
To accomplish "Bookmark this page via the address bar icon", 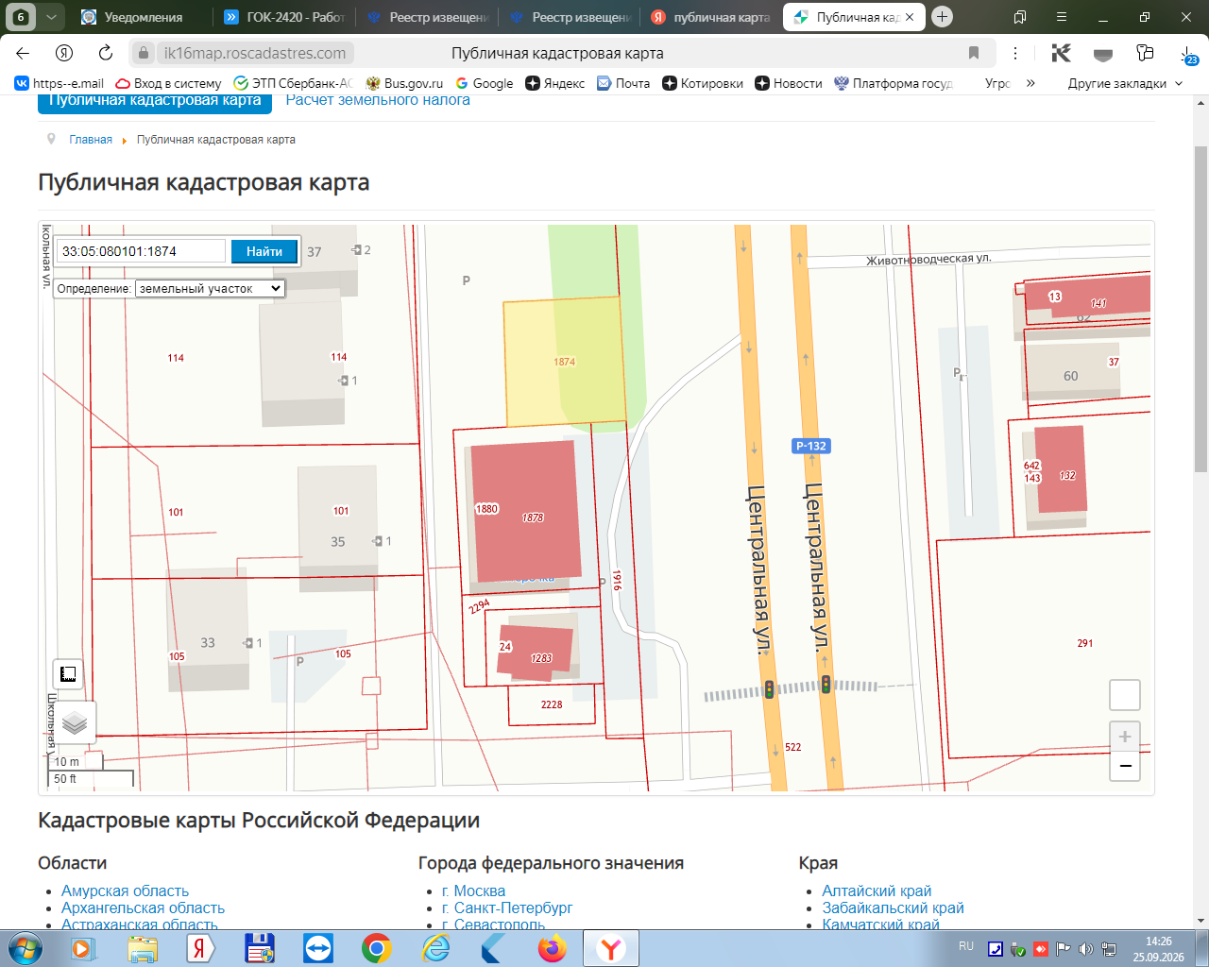I will tap(974, 53).
